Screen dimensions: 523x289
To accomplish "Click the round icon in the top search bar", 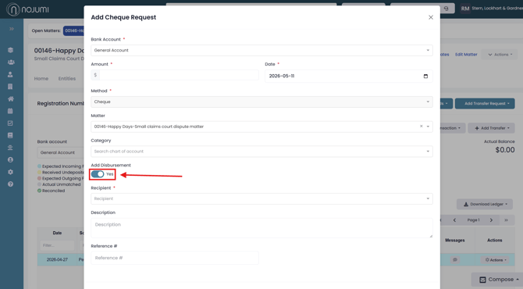I will coord(446,9).
